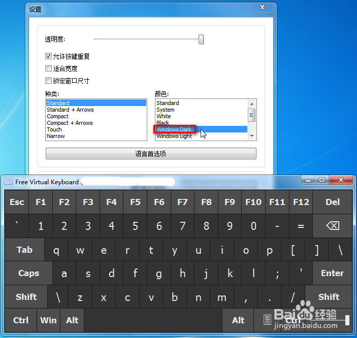357x338 pixels.
Task: Toggle the left Shift key
Action: coord(26,297)
